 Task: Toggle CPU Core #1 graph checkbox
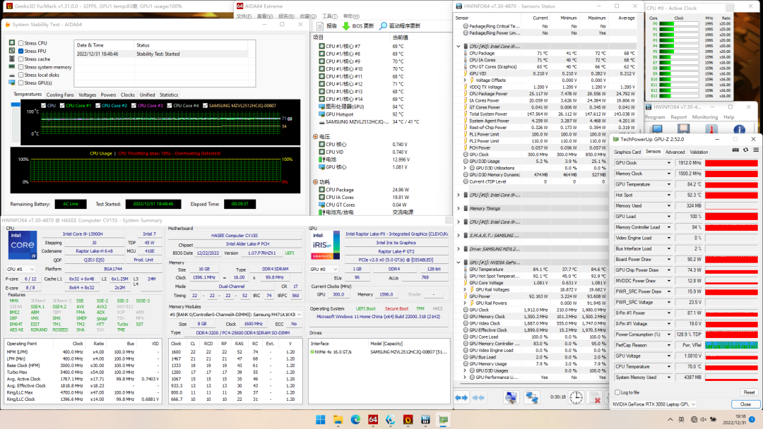click(62, 105)
